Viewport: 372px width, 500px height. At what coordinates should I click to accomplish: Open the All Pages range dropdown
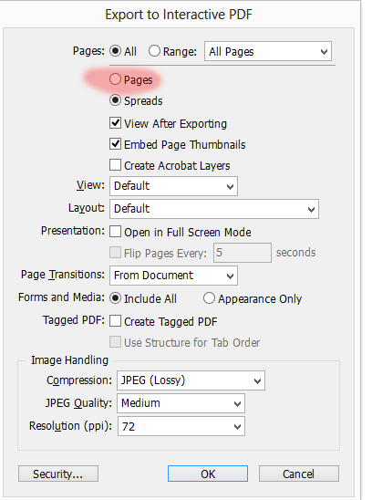[268, 51]
